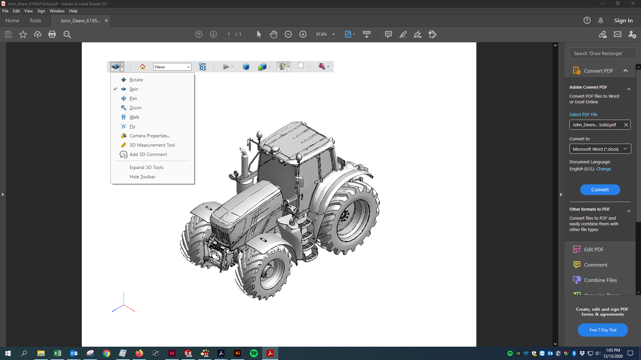The image size is (641, 360).
Task: Click the highlighter pen icon
Action: coord(403,34)
